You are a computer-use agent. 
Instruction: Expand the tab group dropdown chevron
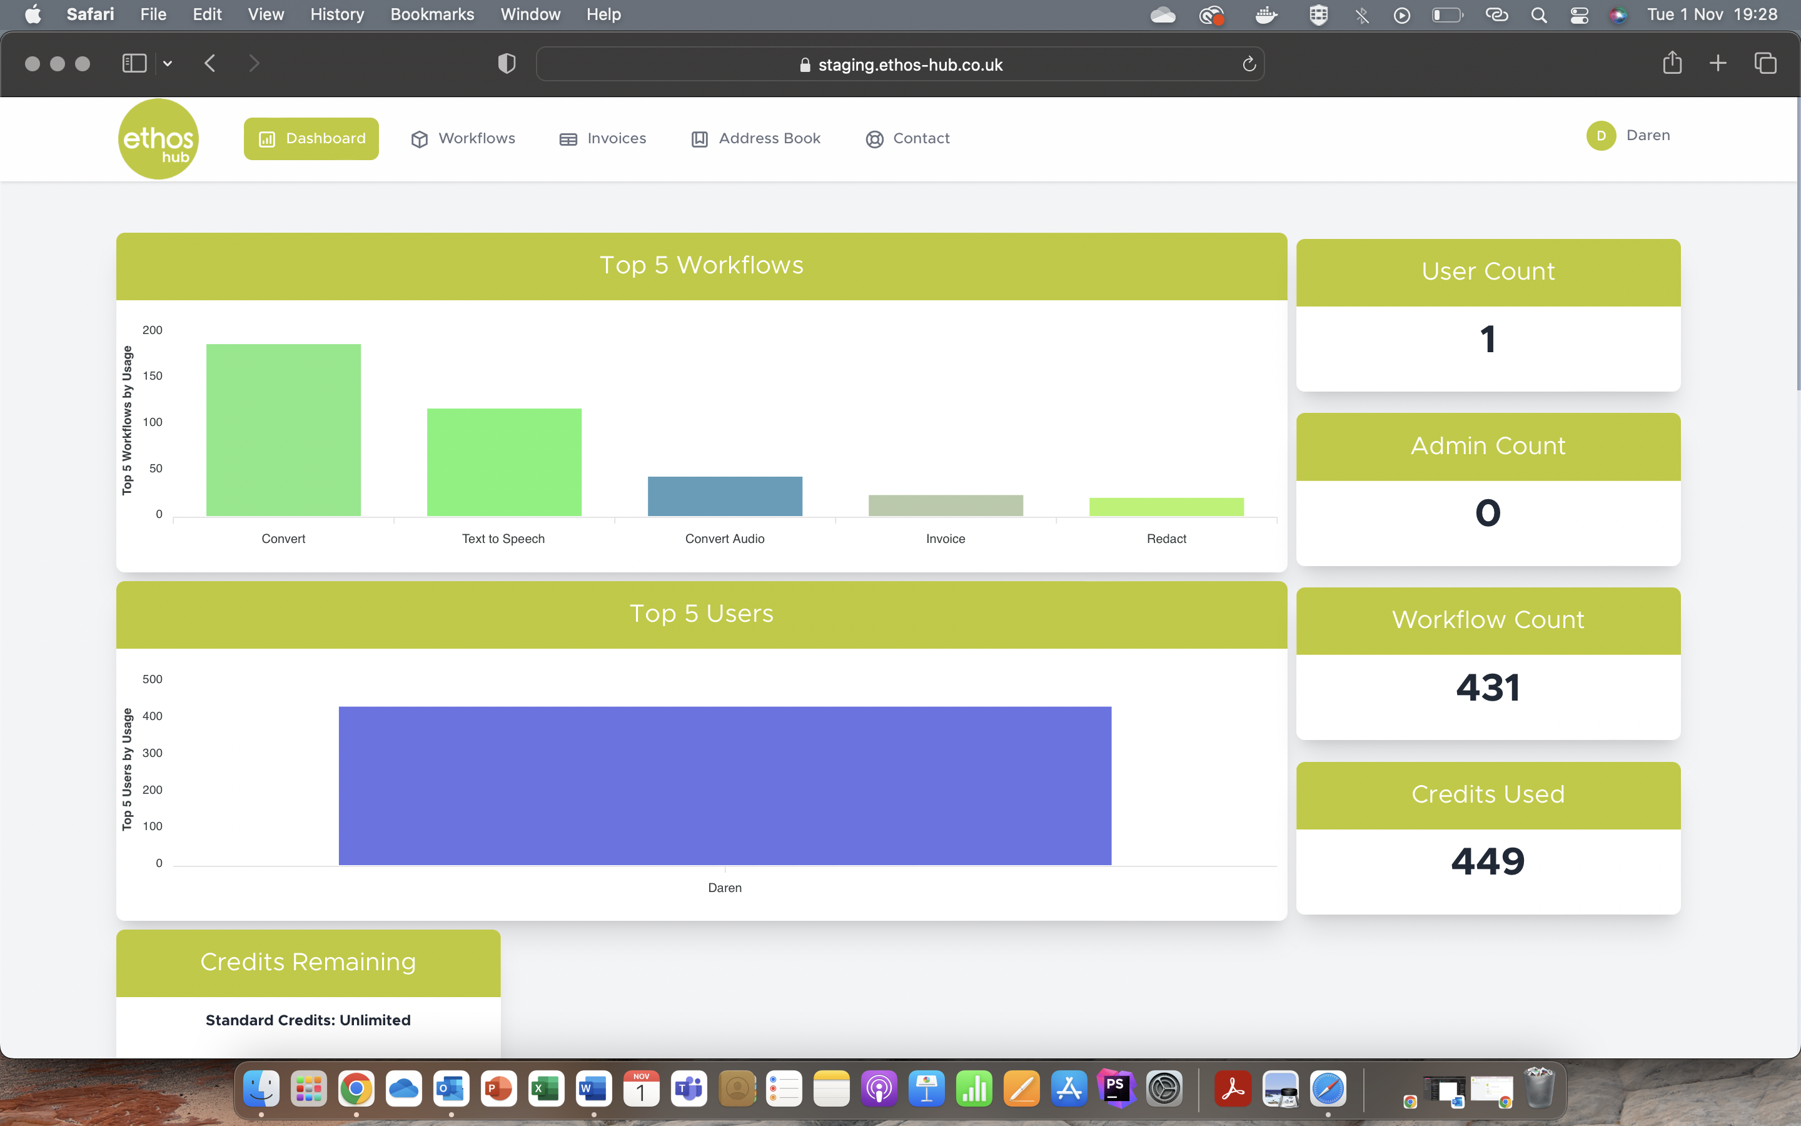(x=167, y=63)
